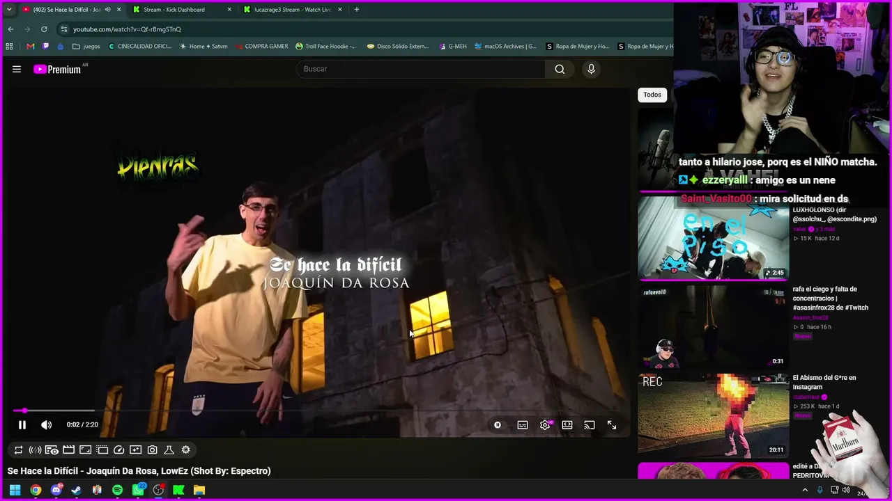Open the Troll Face Hoodie bookmark
The width and height of the screenshot is (892, 501).
point(325,47)
